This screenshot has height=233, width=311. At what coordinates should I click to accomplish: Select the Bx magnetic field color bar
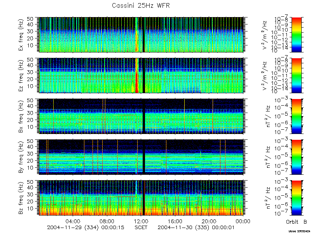click(x=296, y=116)
